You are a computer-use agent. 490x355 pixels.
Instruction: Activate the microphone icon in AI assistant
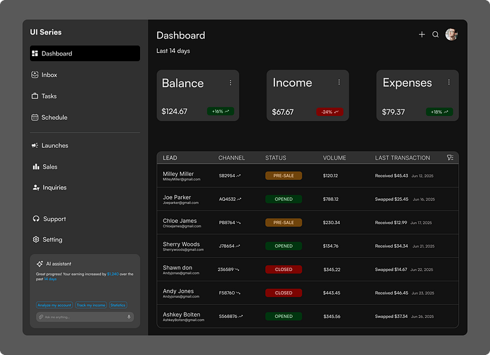129,317
